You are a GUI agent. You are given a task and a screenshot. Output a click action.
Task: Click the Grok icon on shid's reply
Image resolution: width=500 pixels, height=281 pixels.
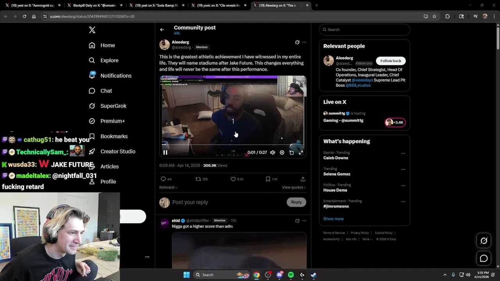297,221
